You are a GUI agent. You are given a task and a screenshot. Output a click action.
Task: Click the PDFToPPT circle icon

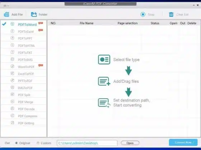[x=13, y=38]
